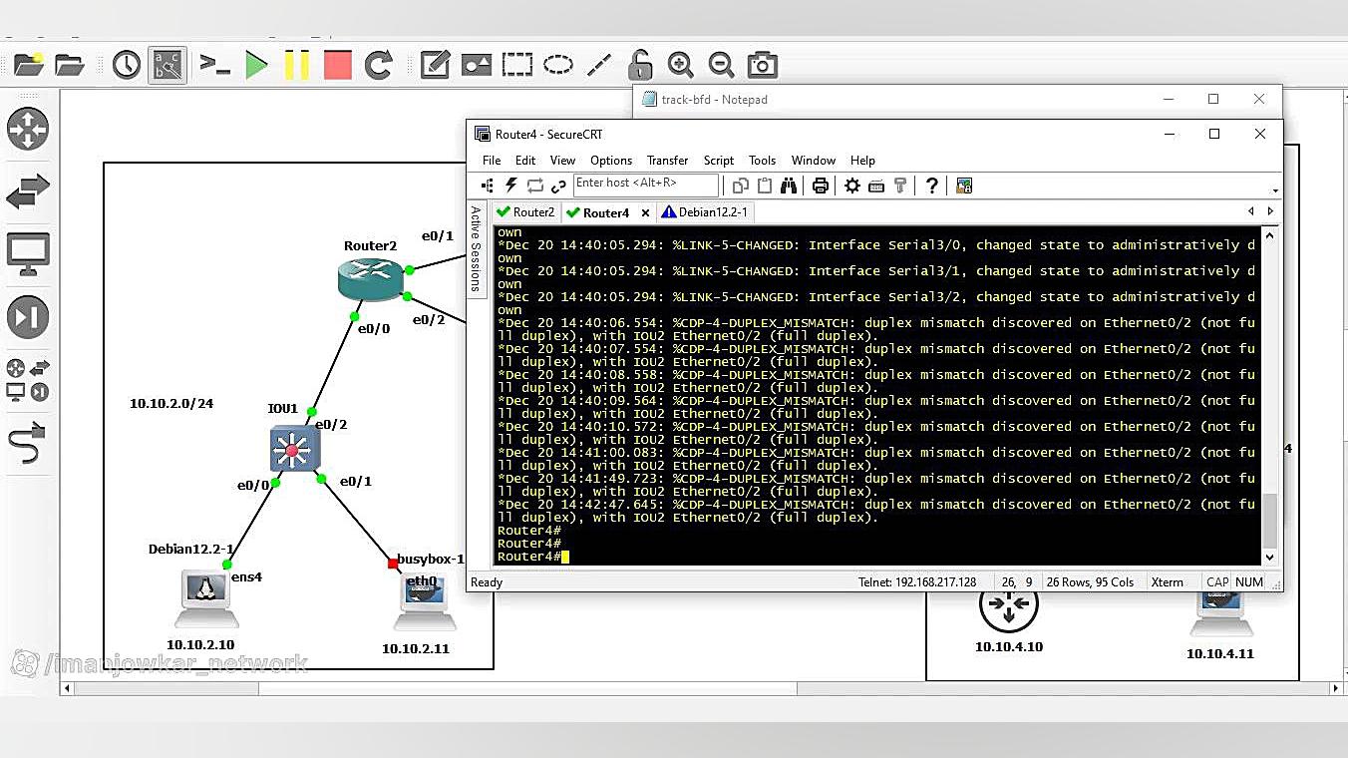Open the Active Sessions side panel
This screenshot has height=758, width=1348.
[476, 248]
